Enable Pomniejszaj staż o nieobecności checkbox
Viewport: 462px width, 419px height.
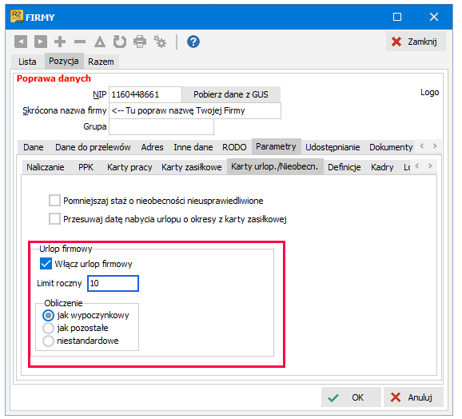tap(55, 201)
